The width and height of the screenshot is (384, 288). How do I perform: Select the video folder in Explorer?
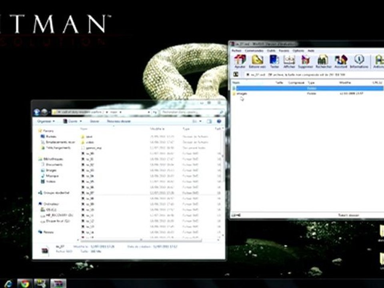pyautogui.click(x=88, y=142)
